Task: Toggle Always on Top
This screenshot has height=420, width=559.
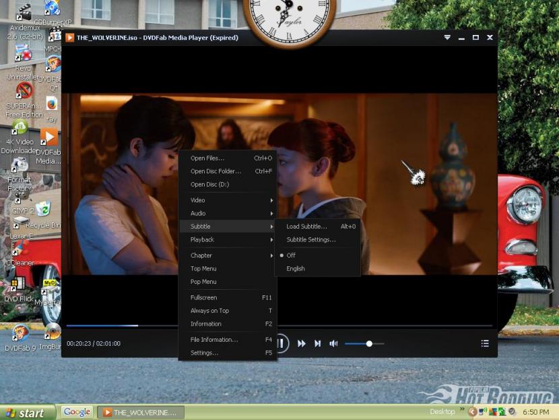Action: (228, 311)
